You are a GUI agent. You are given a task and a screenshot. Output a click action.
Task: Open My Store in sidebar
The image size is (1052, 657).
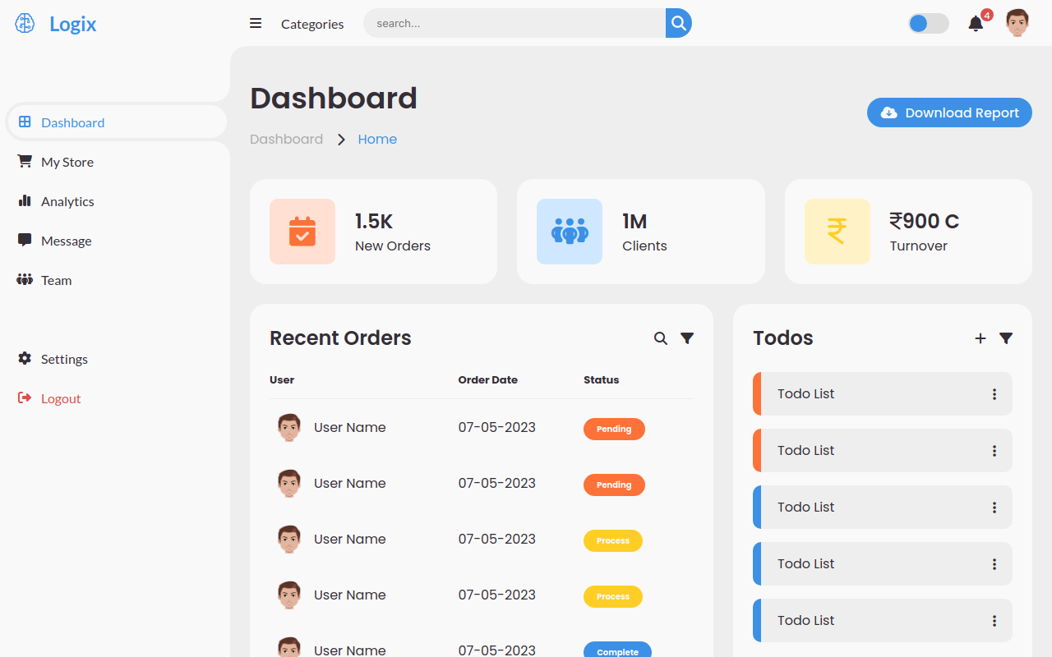click(x=67, y=162)
